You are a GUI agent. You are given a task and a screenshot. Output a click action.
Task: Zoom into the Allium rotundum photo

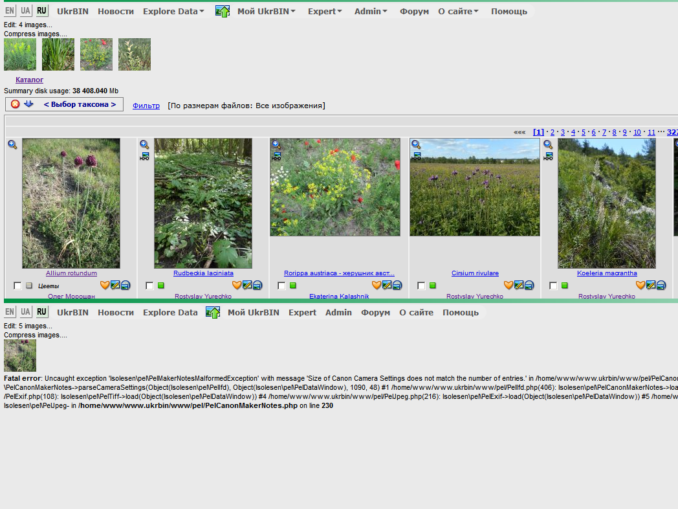click(12, 145)
